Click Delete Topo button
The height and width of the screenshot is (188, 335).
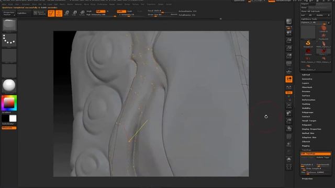(323, 158)
